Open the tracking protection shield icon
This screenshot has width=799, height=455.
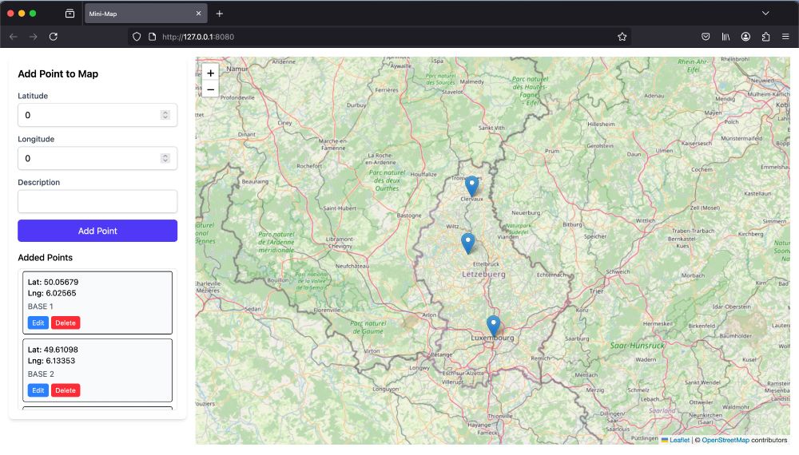coord(137,37)
